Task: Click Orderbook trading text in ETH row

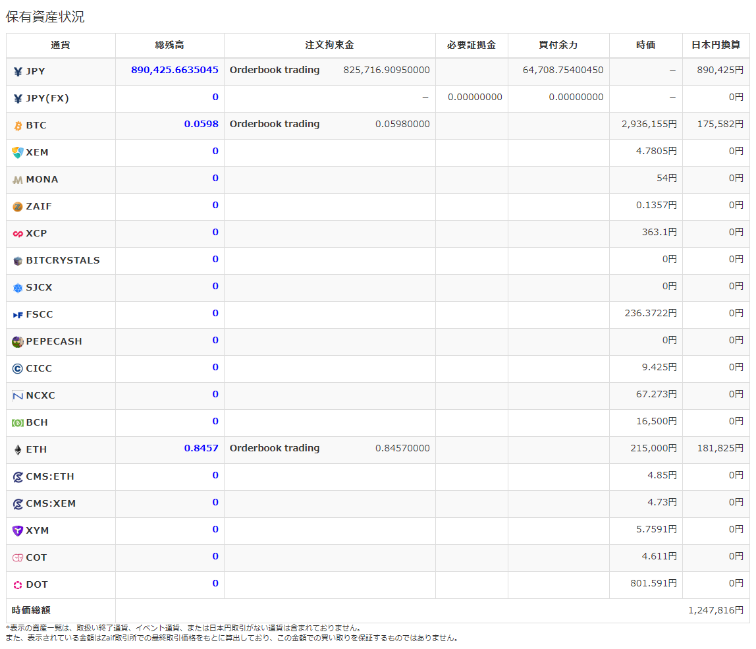Action: click(x=275, y=448)
